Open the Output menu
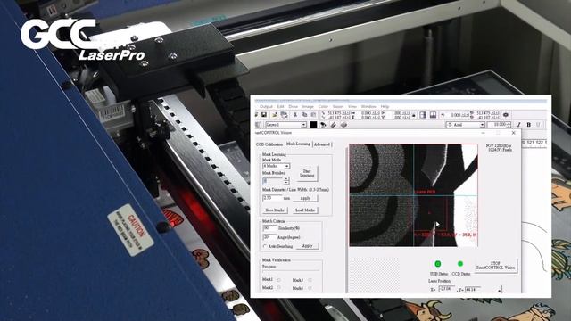Viewport: 571px width, 321px height. click(x=266, y=107)
